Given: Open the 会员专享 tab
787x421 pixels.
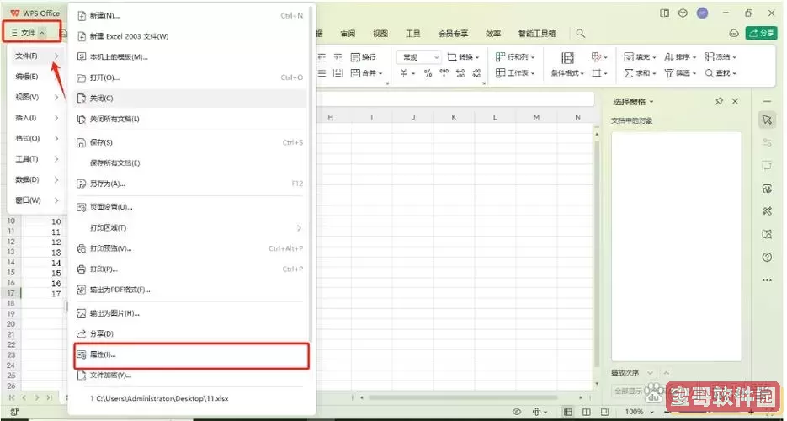Looking at the screenshot, I should (453, 34).
